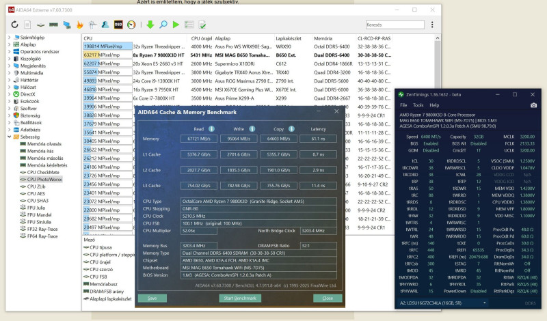Image resolution: width=547 pixels, height=321 pixels.
Task: Select CPU CheckMate benchmark
Action: pos(43,172)
